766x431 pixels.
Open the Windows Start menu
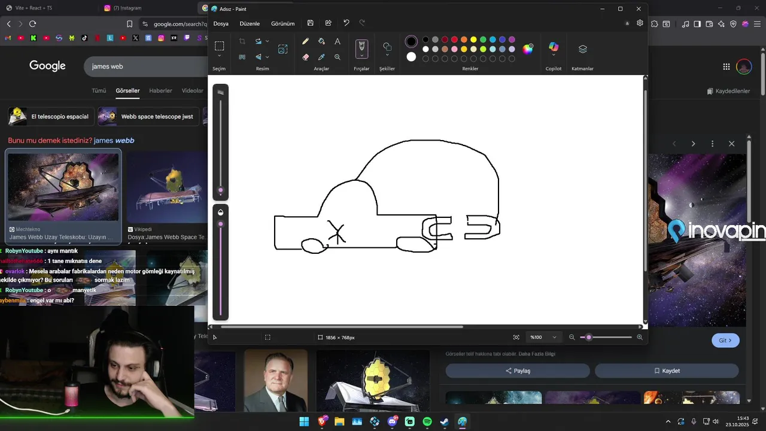(304, 421)
